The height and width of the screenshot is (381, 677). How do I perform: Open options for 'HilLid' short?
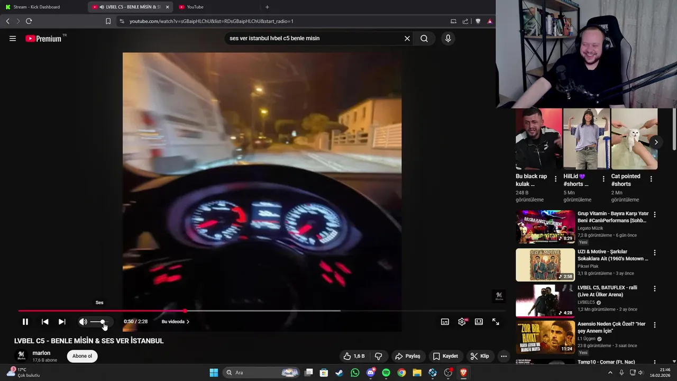[603, 179]
